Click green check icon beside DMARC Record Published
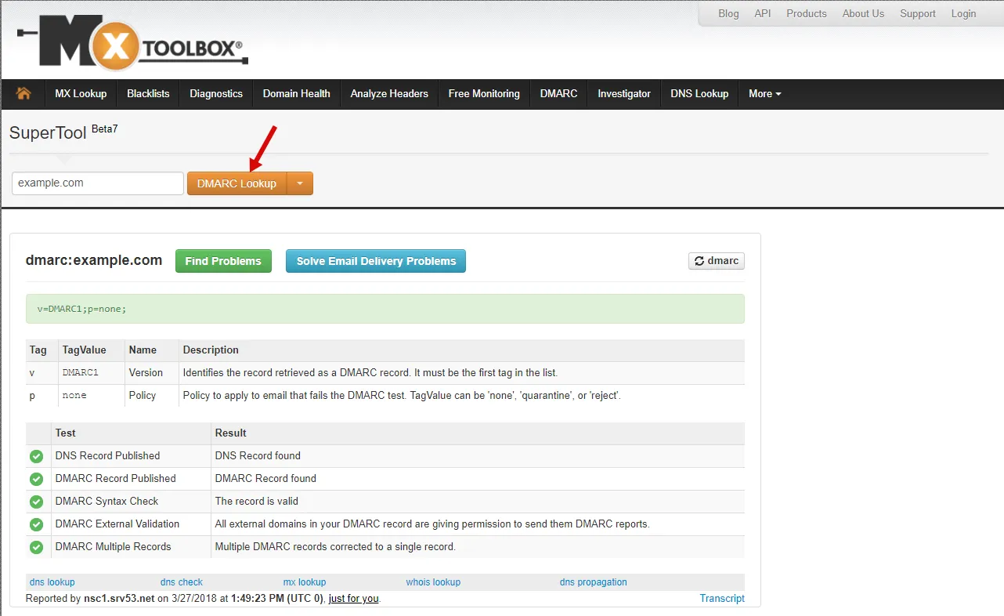The height and width of the screenshot is (616, 1004). point(36,479)
